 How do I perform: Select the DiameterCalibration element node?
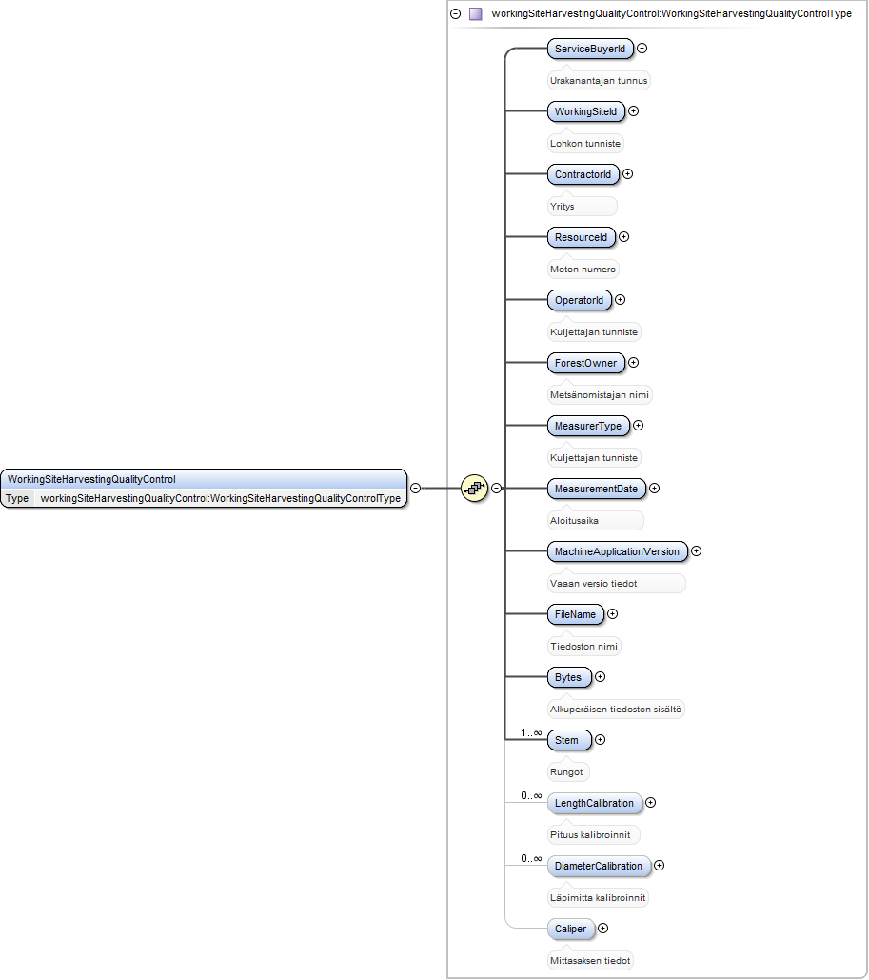[599, 866]
